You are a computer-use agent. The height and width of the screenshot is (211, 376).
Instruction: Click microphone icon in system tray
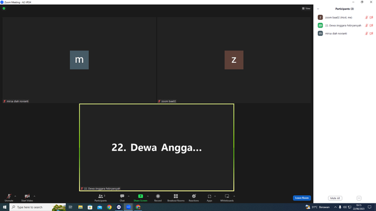coord(340,207)
